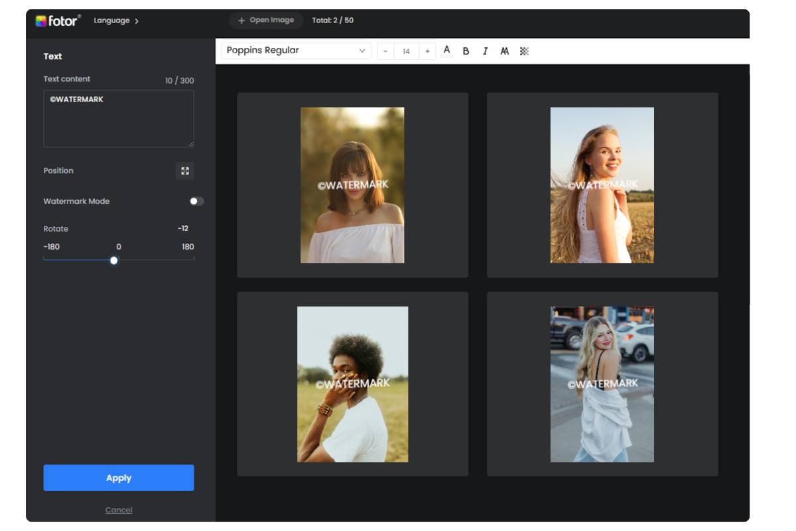Enable Watermark Mode
Image resolution: width=796 pixels, height=531 pixels.
click(x=196, y=200)
